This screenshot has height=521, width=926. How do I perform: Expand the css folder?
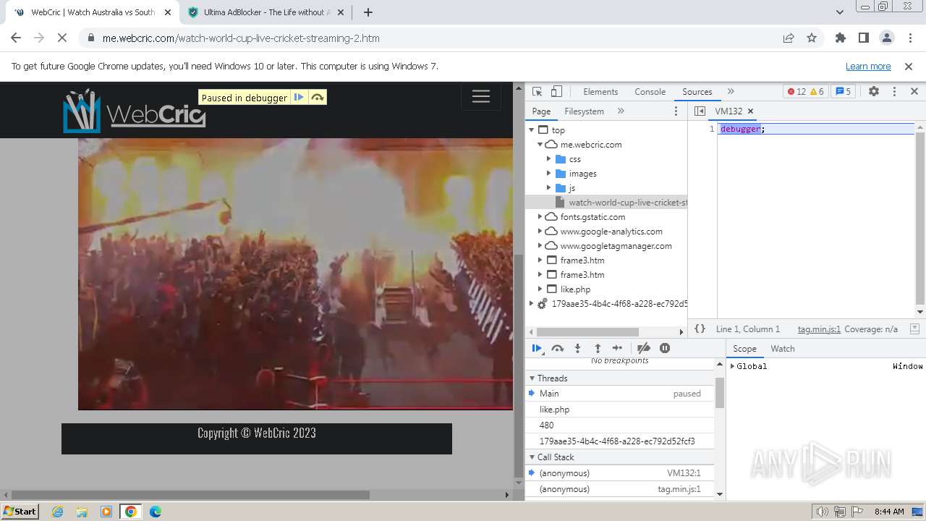click(x=548, y=159)
